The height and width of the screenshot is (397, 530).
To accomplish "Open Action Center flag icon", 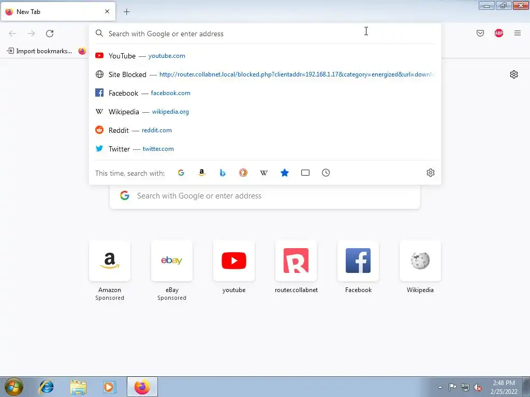I will pos(452,387).
